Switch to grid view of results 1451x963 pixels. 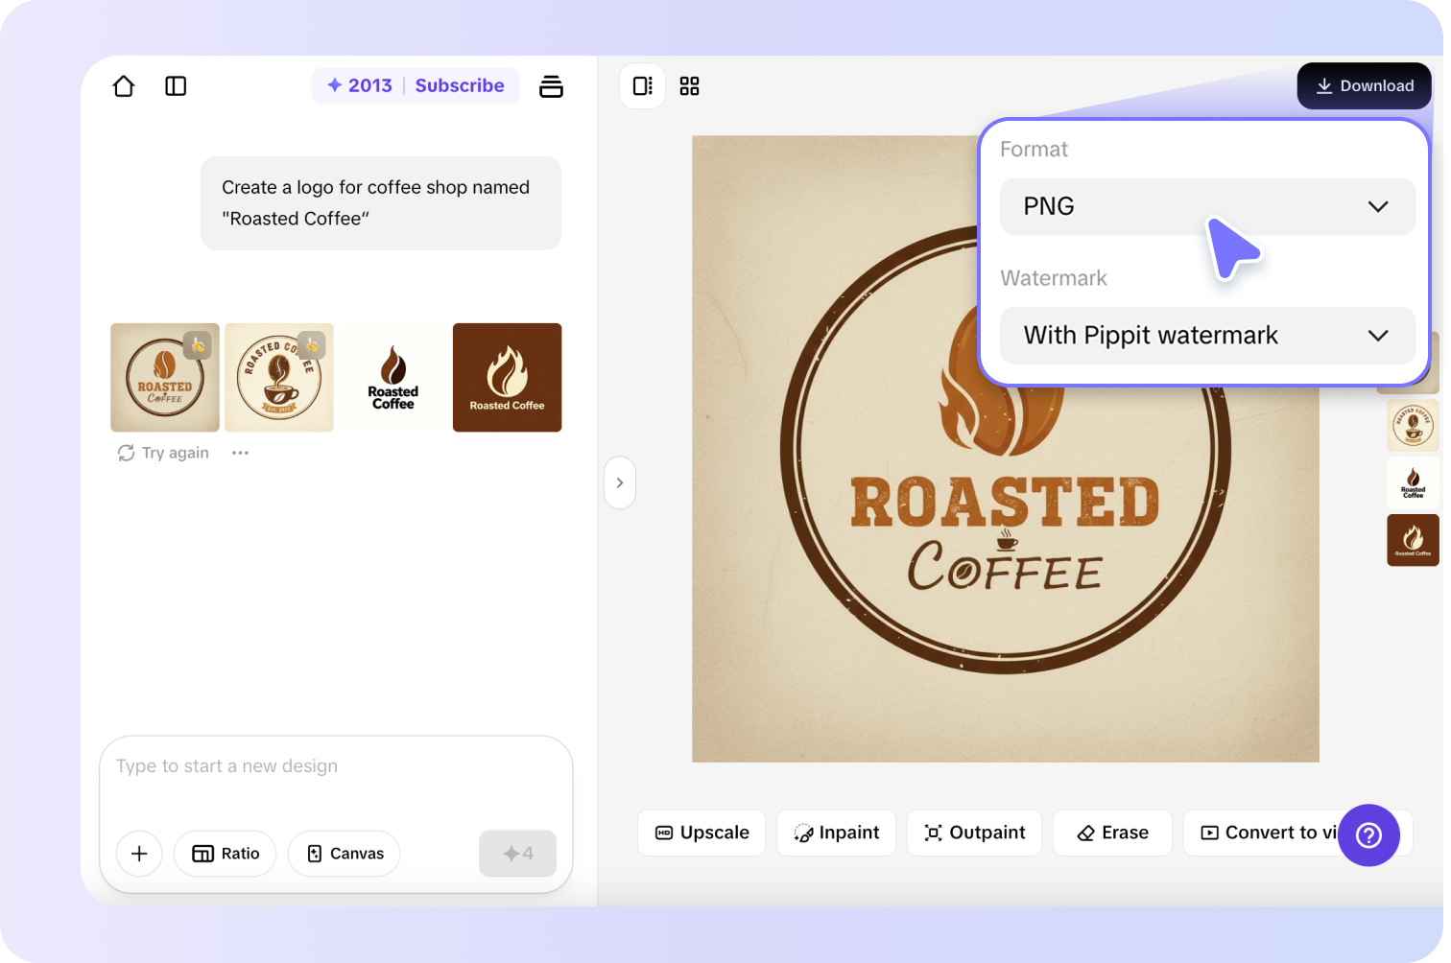point(689,85)
